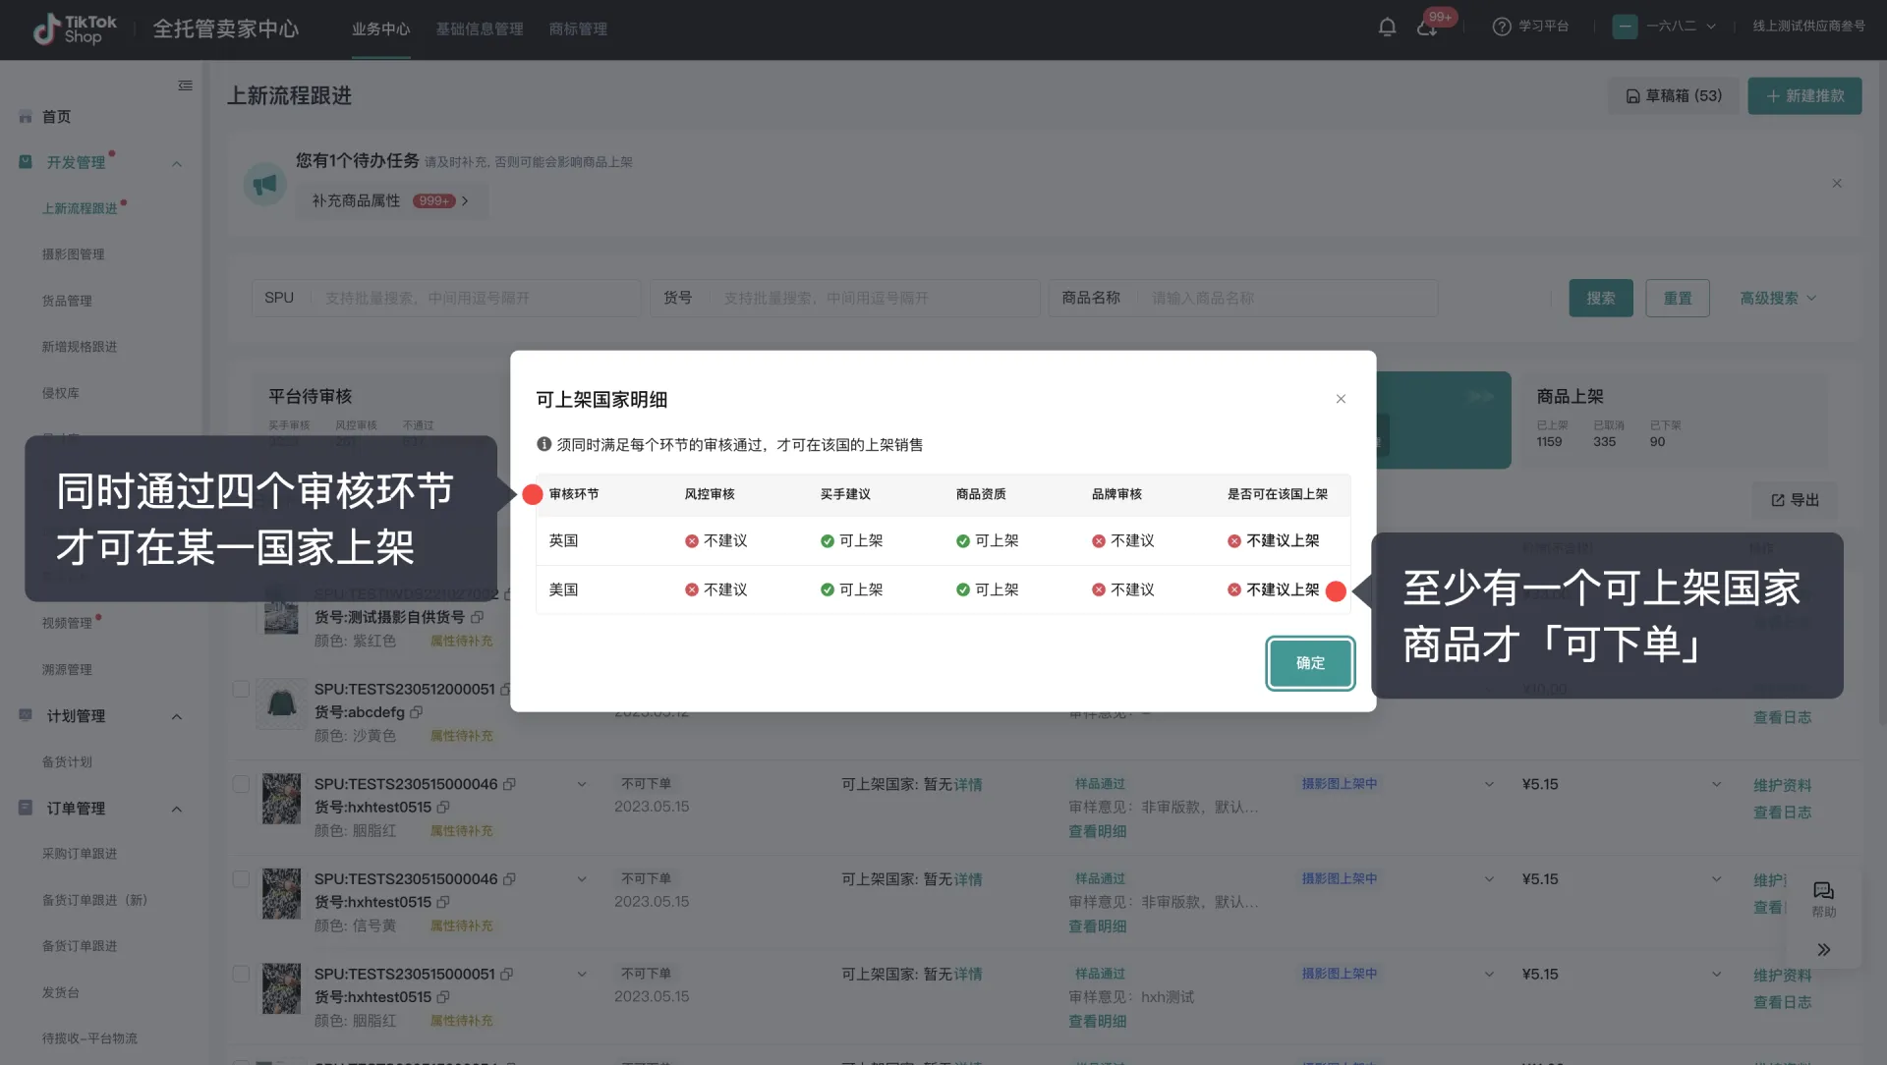Viewport: 1887px width, 1065px height.
Task: Open 新增规格跟进 in sidebar
Action: [x=80, y=347]
